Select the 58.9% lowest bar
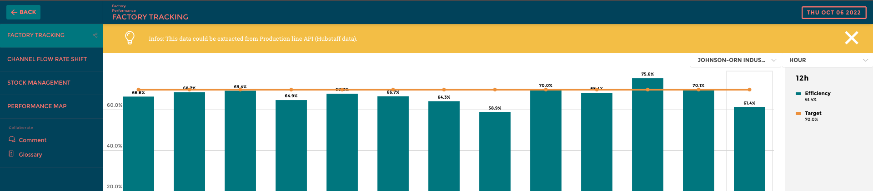This screenshot has width=873, height=191. pyautogui.click(x=495, y=152)
